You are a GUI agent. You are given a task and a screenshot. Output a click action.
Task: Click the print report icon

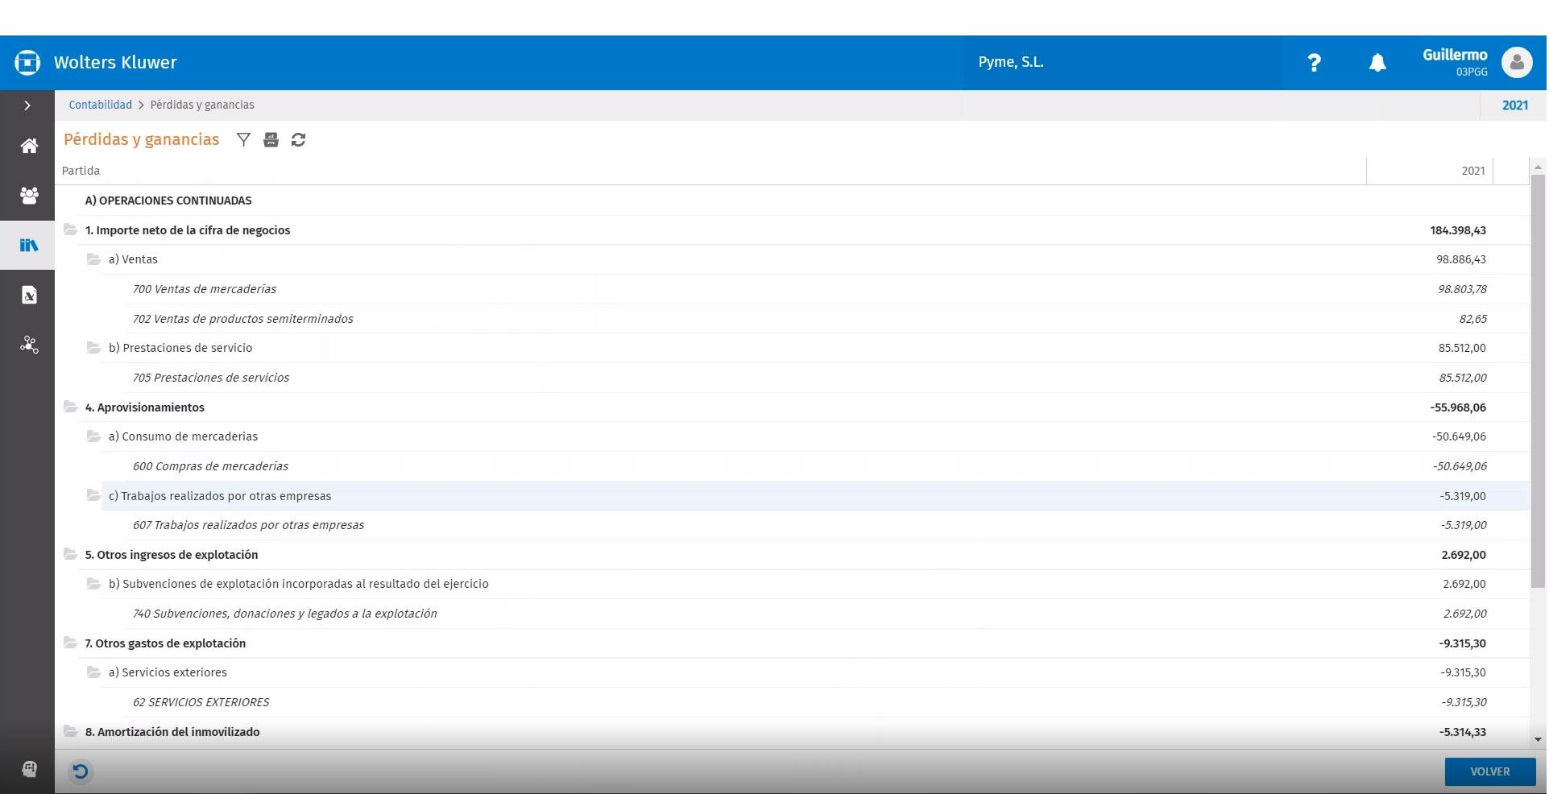[271, 140]
